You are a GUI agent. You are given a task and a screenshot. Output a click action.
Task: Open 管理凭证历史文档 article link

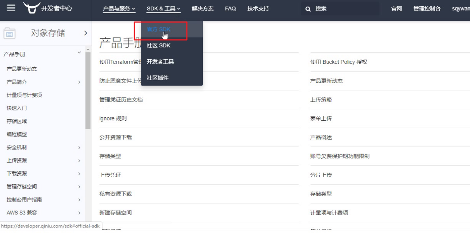121,99
